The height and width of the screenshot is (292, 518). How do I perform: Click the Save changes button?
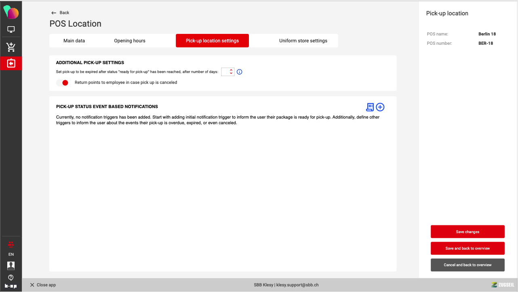coord(467,232)
